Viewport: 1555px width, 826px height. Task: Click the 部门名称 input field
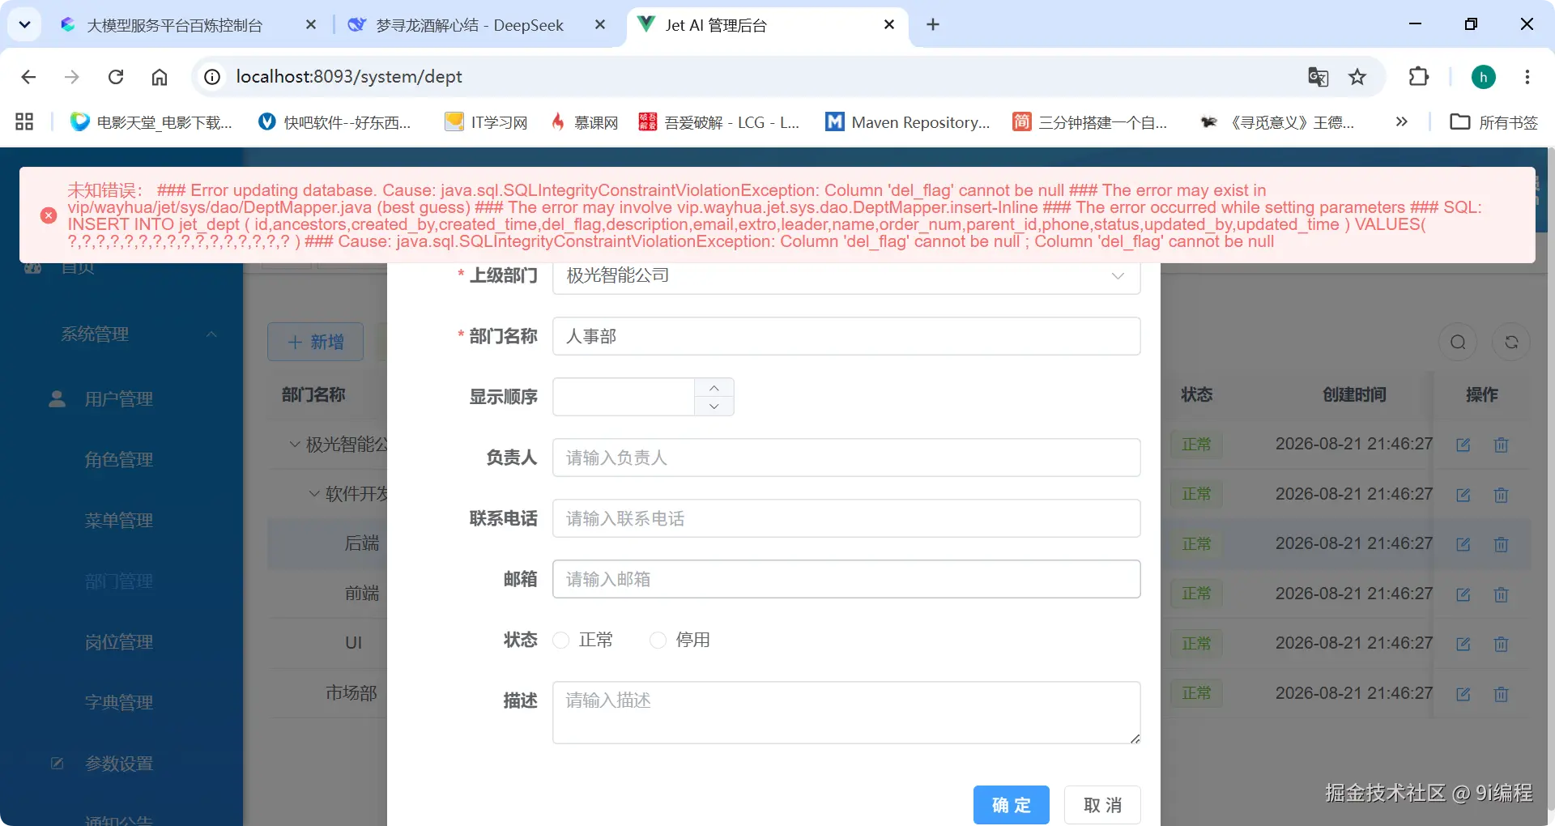click(846, 336)
